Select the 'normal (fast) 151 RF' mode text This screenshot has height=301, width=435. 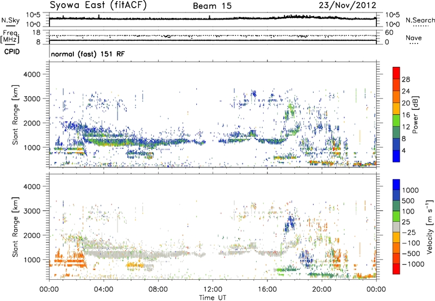coord(88,54)
